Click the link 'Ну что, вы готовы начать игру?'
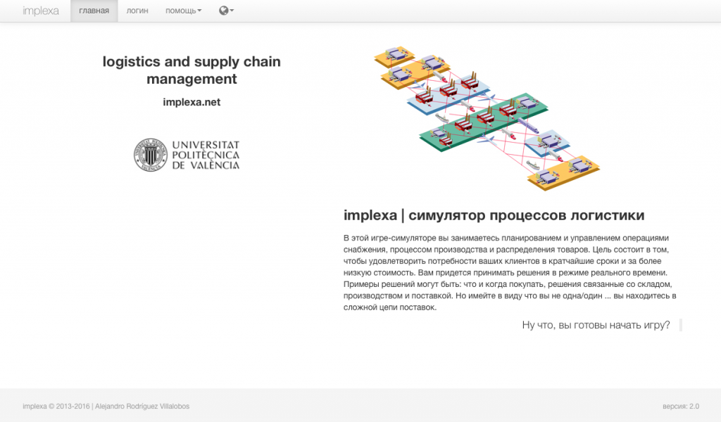This screenshot has height=422, width=721. (598, 326)
